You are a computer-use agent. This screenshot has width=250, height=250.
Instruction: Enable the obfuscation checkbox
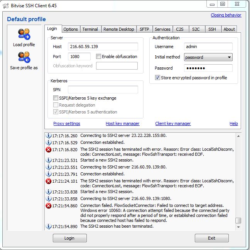tap(98, 57)
